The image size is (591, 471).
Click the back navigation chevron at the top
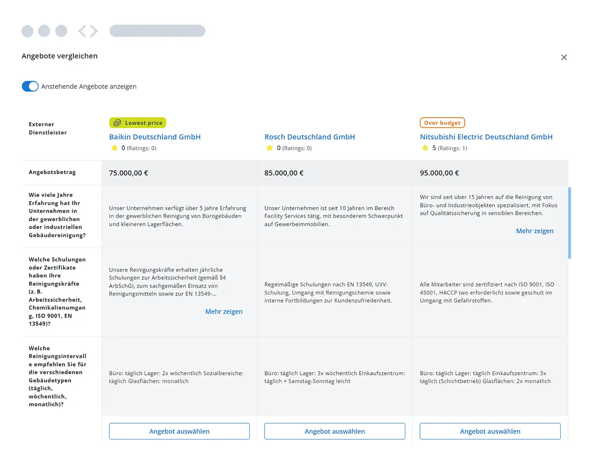(x=83, y=31)
